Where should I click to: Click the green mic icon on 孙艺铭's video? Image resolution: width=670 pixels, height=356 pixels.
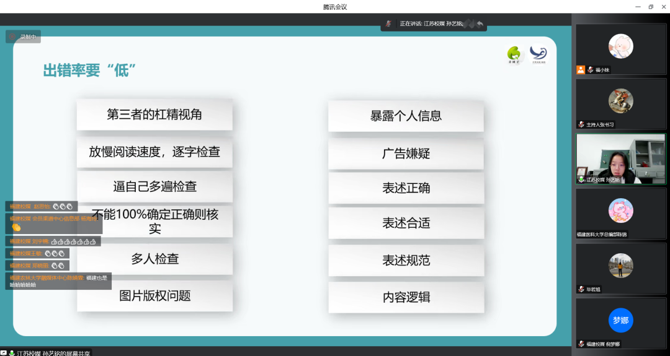581,180
